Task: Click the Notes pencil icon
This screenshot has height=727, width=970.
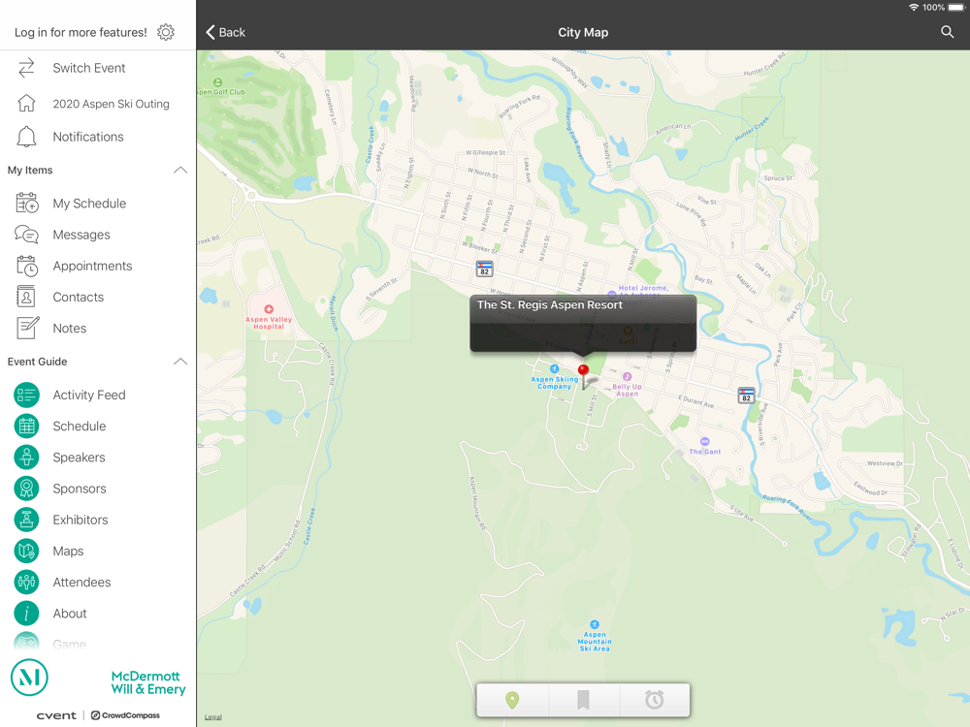Action: pyautogui.click(x=27, y=328)
